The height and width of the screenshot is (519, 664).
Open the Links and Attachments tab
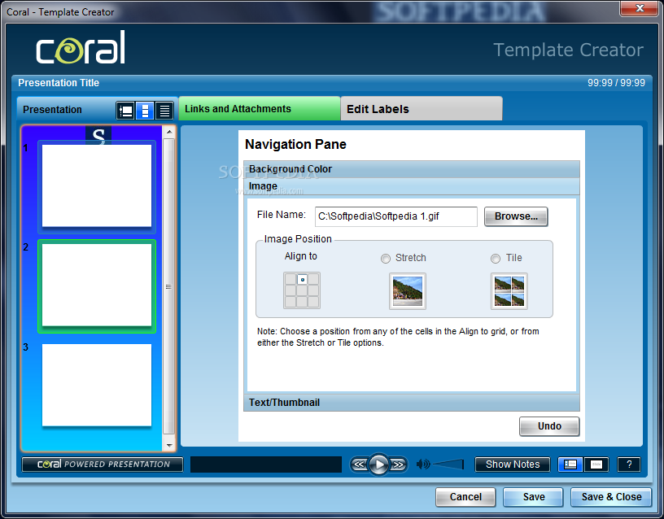(260, 109)
